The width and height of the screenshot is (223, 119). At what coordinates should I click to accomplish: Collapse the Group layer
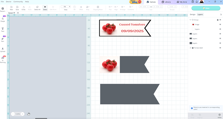(190, 20)
